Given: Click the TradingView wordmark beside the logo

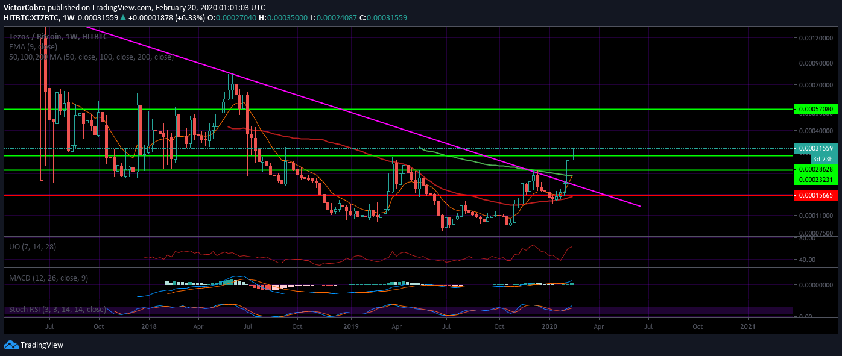Looking at the screenshot, I should click(x=42, y=345).
